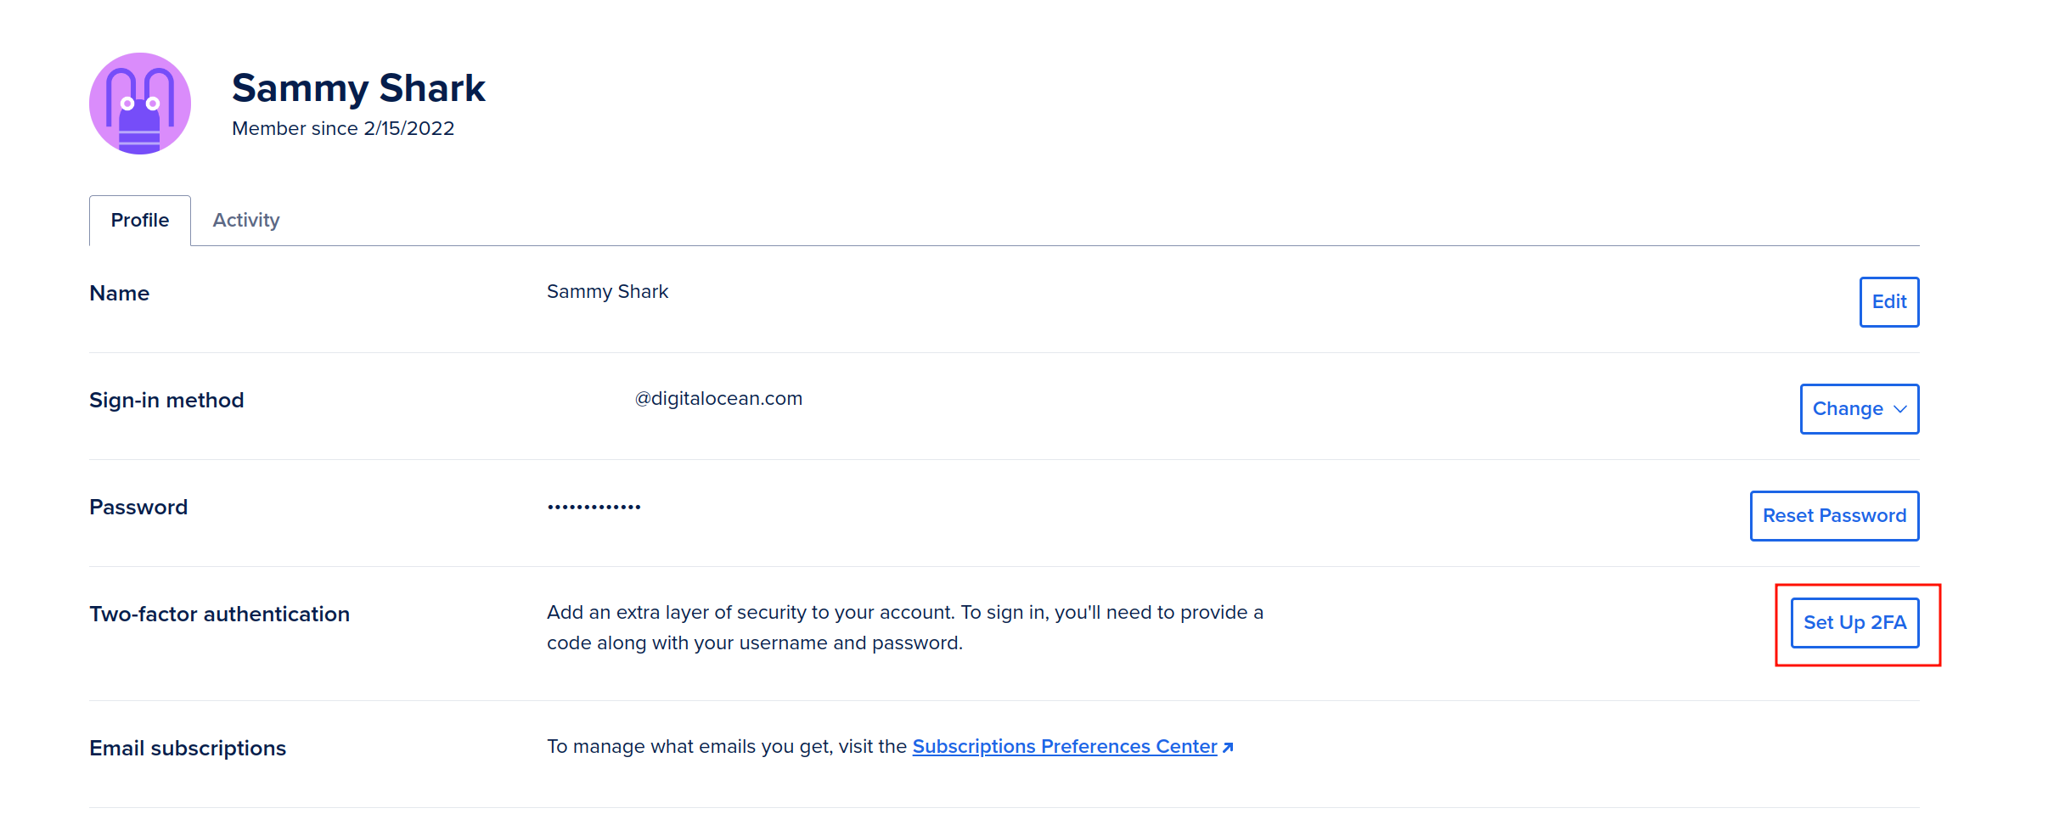The width and height of the screenshot is (2054, 825).
Task: Open the Subscriptions Preferences Center link
Action: click(1065, 747)
